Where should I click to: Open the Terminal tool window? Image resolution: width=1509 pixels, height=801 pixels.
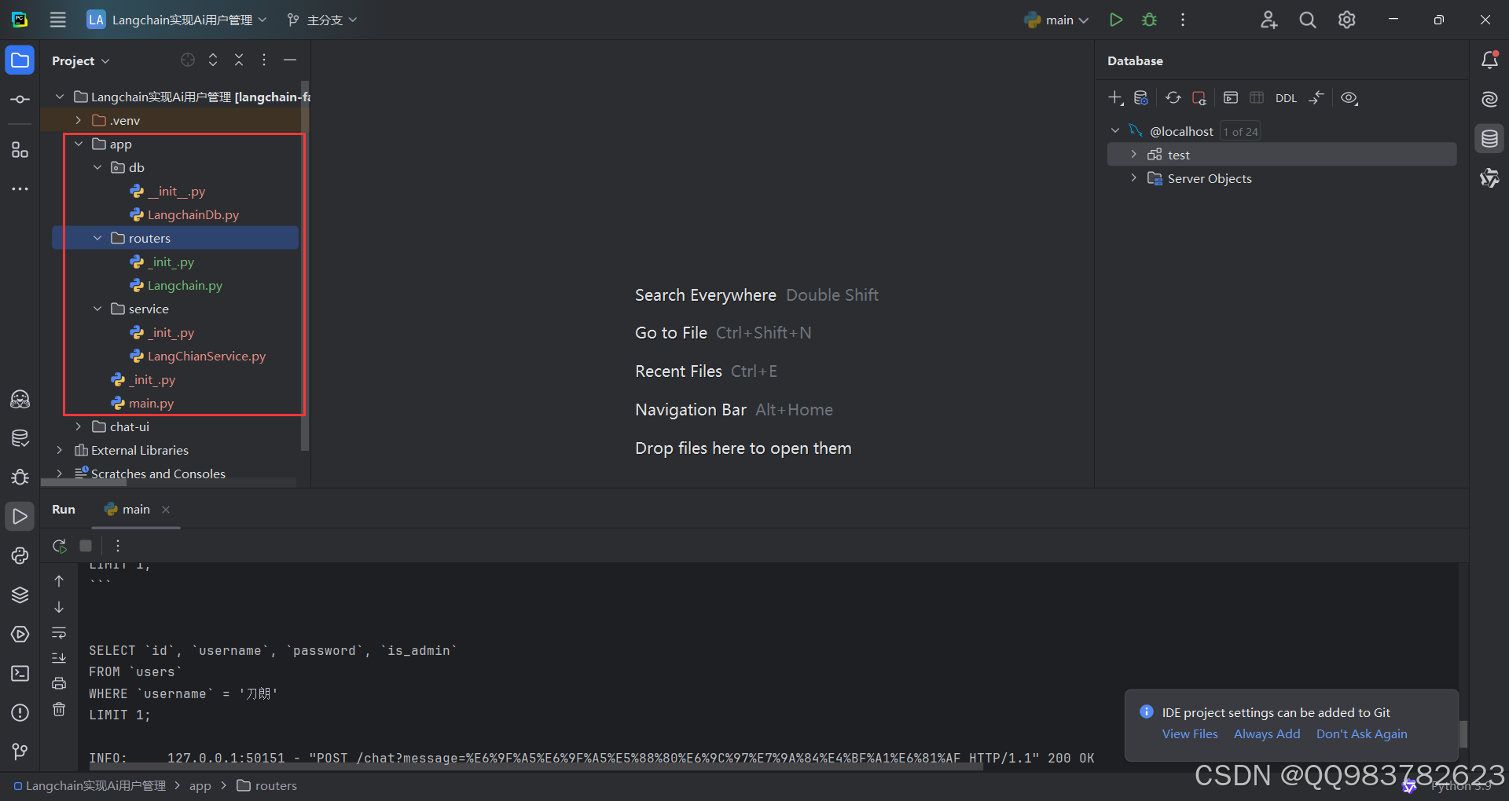tap(20, 673)
